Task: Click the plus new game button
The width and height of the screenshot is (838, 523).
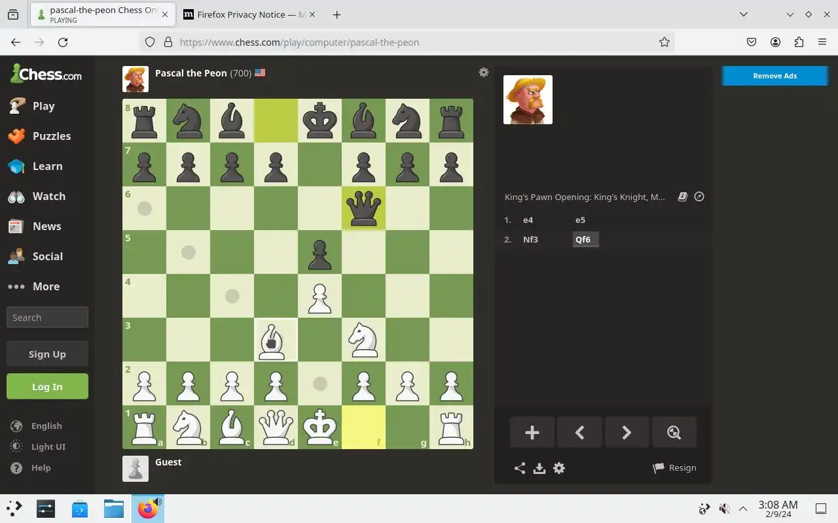Action: 532,432
